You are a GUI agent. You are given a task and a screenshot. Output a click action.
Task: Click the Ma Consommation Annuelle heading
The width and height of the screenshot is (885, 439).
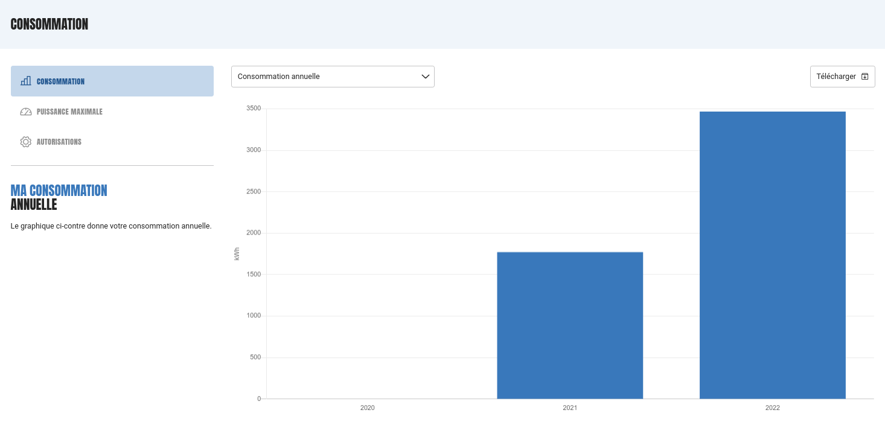[59, 197]
